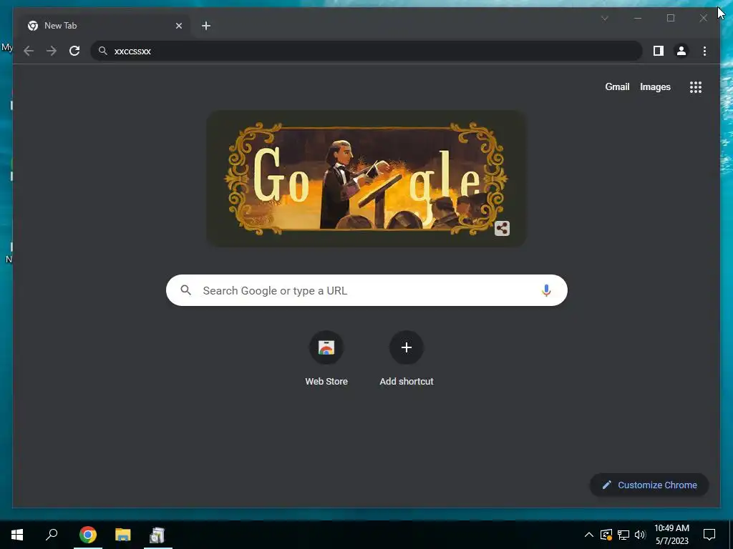Click the Search Google or type a URL box
The height and width of the screenshot is (549, 733).
(x=366, y=290)
